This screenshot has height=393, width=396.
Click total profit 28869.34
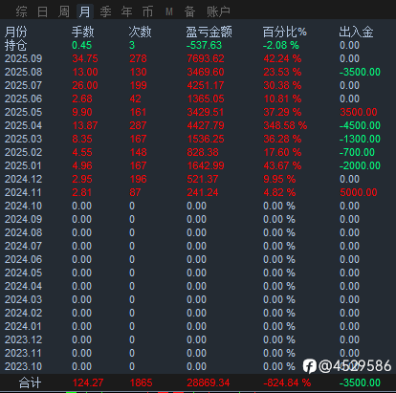(209, 382)
